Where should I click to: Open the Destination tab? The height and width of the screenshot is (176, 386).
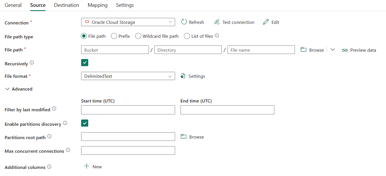click(x=67, y=5)
